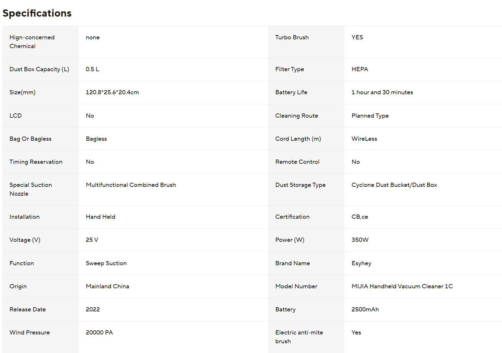Image resolution: width=502 pixels, height=353 pixels.
Task: Click the Cord Length (m) label
Action: 298,139
